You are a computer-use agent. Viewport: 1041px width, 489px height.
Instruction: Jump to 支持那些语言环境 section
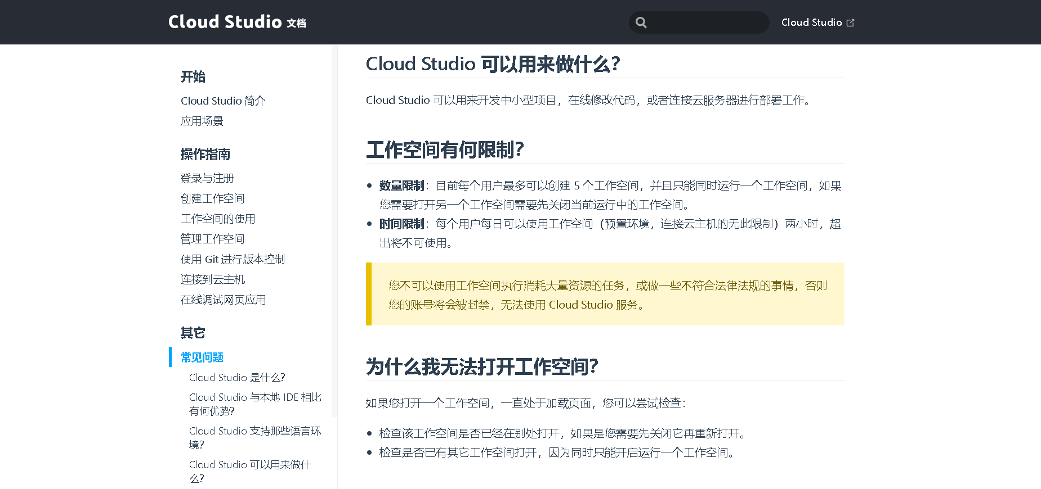254,437
